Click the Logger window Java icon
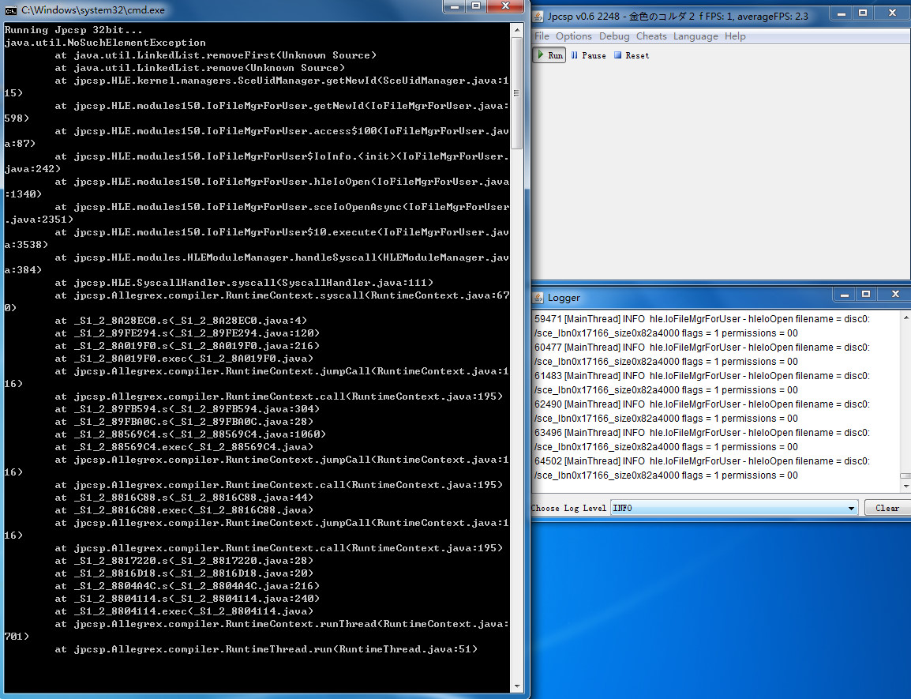 [x=538, y=298]
